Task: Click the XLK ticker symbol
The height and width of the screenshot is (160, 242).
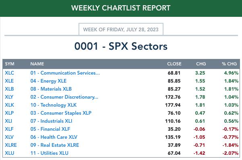Action: [x=9, y=105]
